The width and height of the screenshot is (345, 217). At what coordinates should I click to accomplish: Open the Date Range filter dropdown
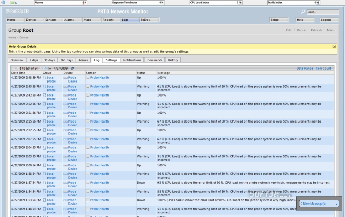point(304,69)
